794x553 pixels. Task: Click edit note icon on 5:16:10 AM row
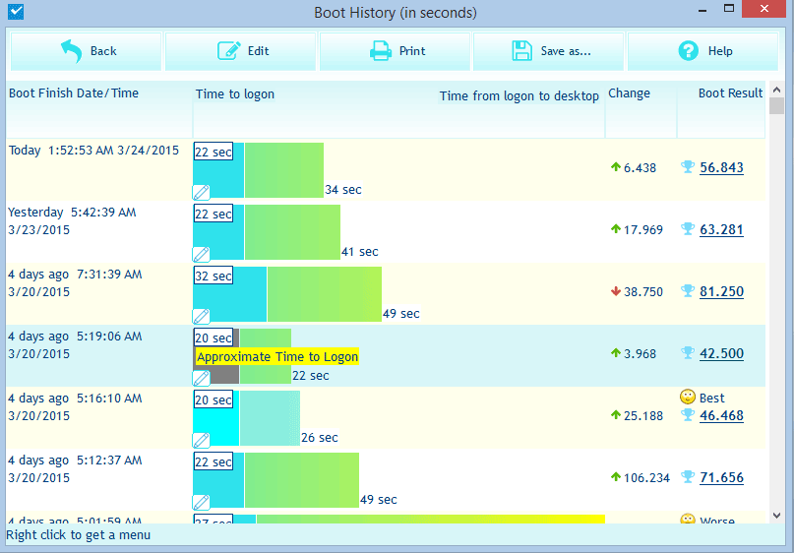pyautogui.click(x=201, y=440)
